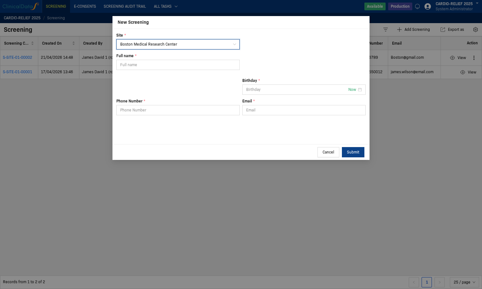The width and height of the screenshot is (482, 289).
Task: Expand the Site dropdown
Action: [x=178, y=44]
